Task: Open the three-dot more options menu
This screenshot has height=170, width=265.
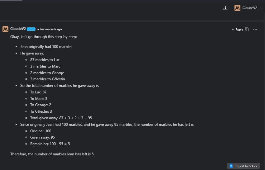Action: point(255,29)
